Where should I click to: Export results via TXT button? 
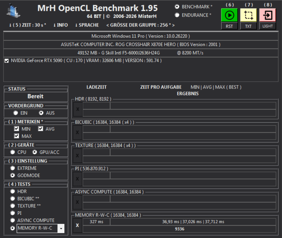248,26
